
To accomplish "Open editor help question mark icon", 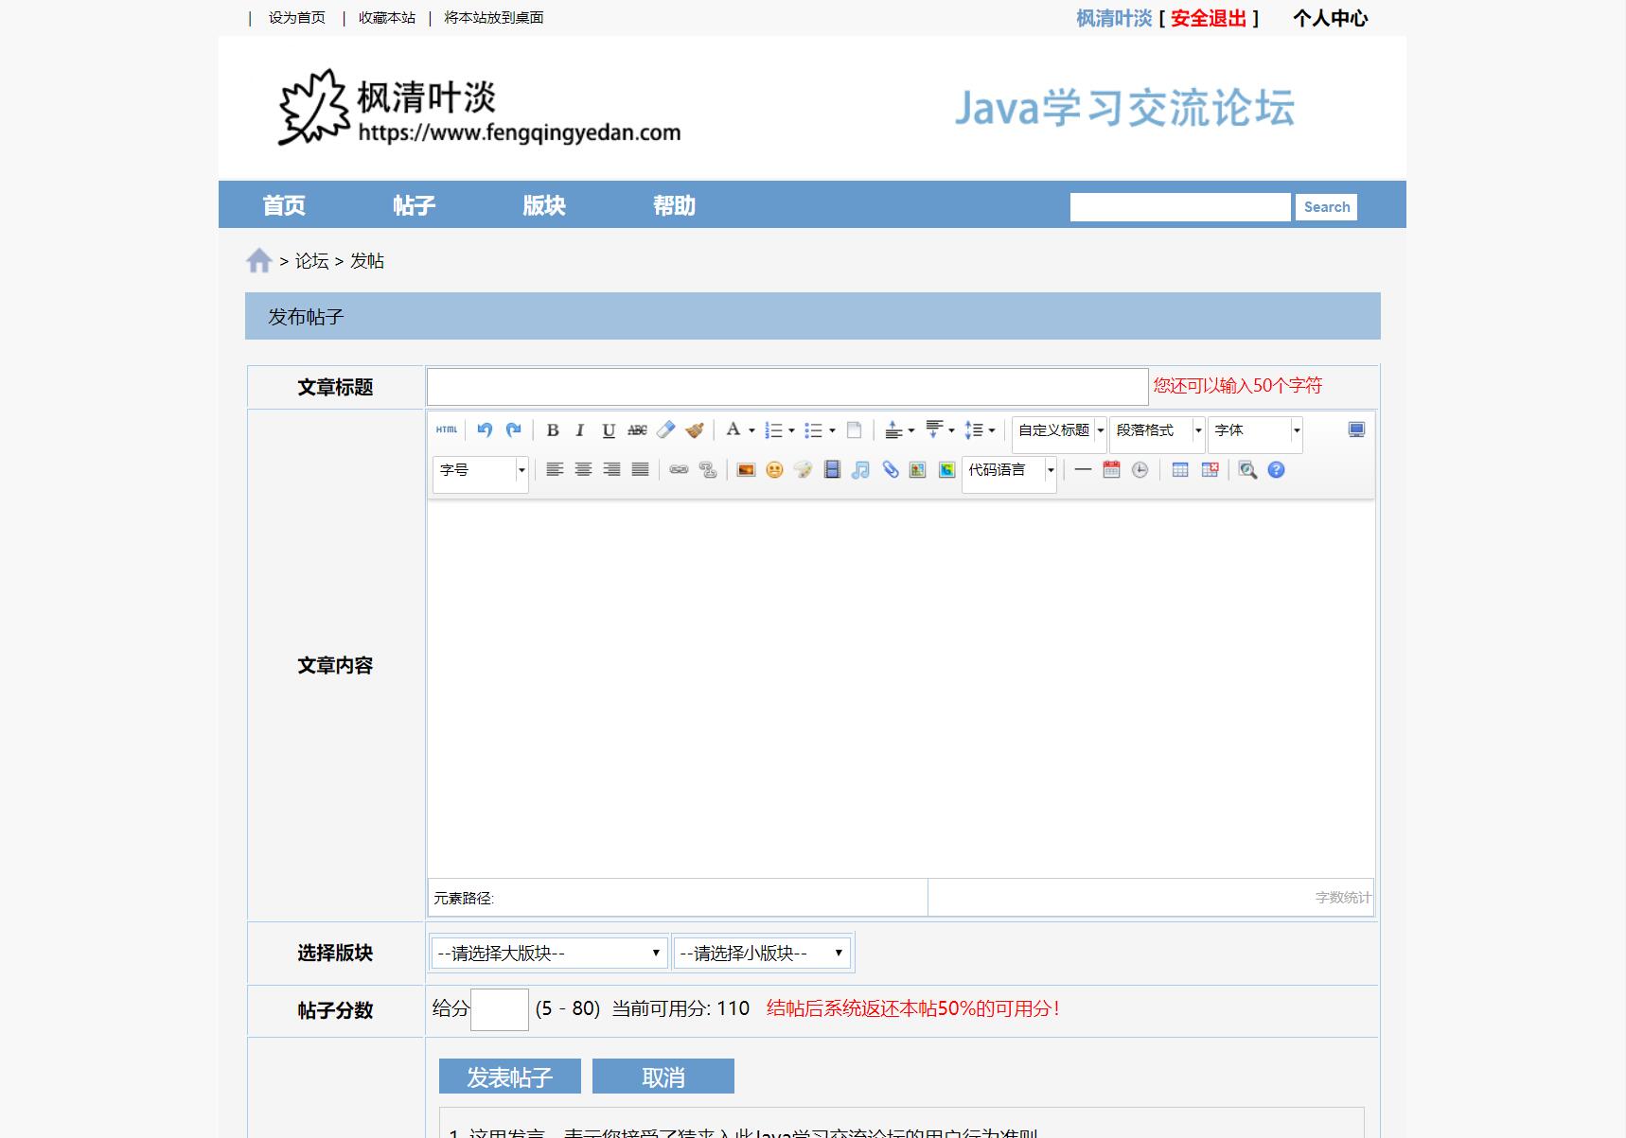I will (1276, 470).
